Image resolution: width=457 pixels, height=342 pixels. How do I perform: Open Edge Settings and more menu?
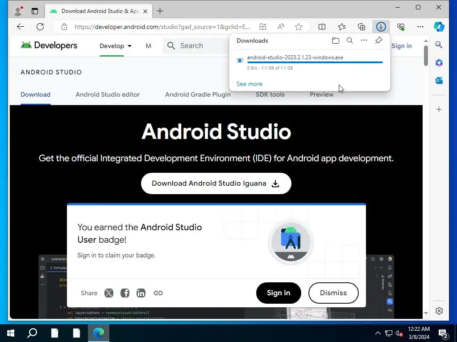tap(420, 27)
